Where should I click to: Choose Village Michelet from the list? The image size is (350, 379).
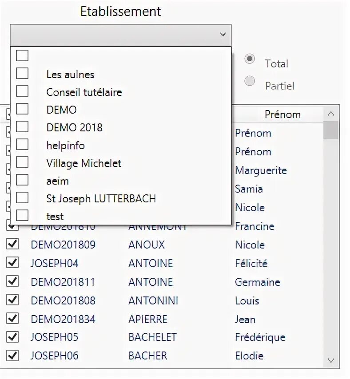tap(84, 163)
